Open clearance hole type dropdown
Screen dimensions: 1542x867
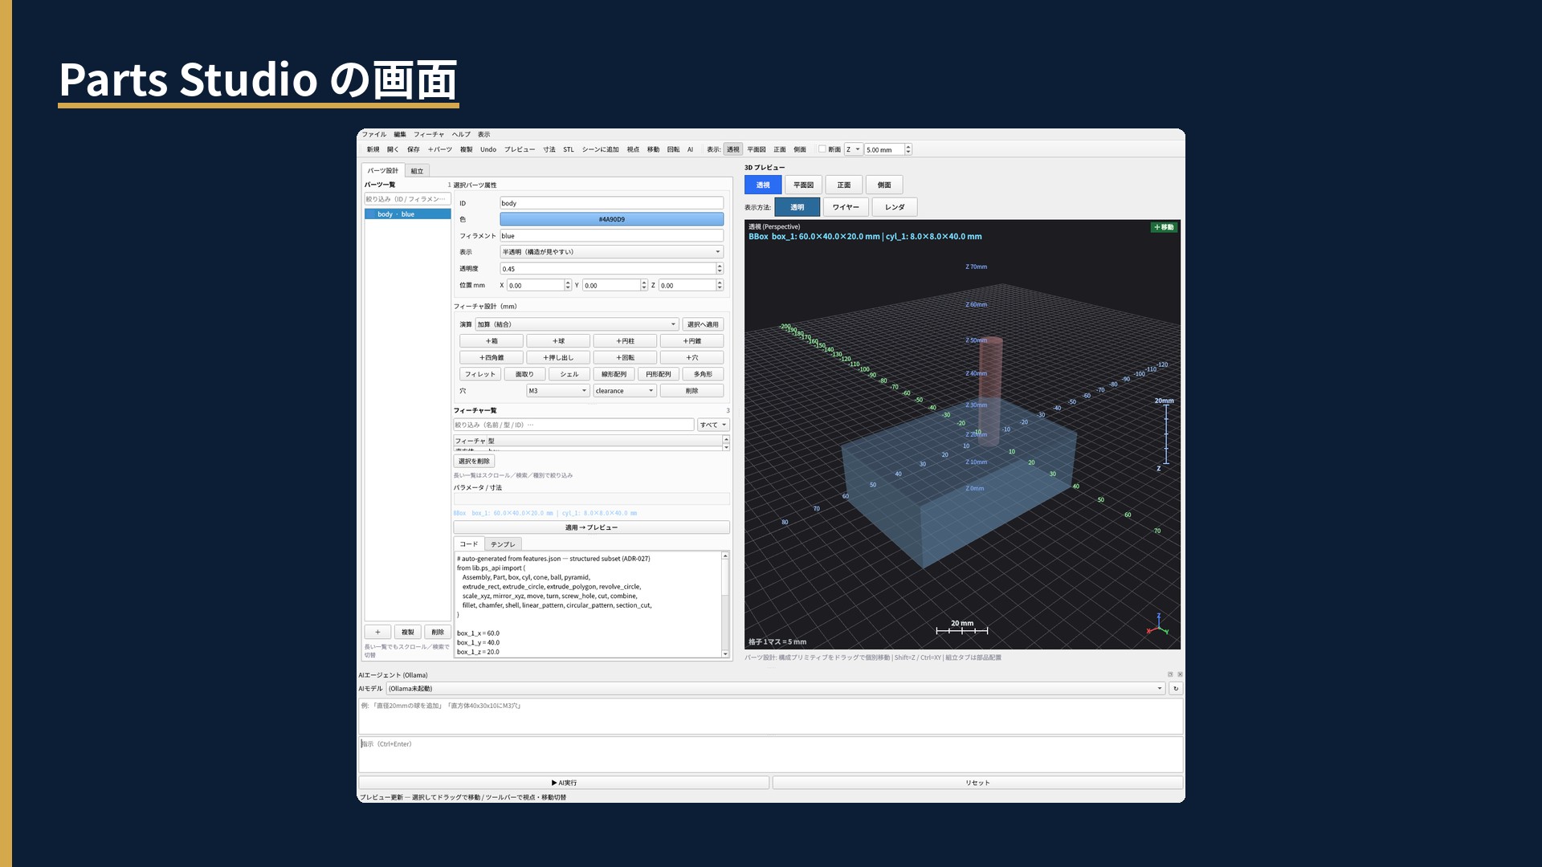(625, 391)
